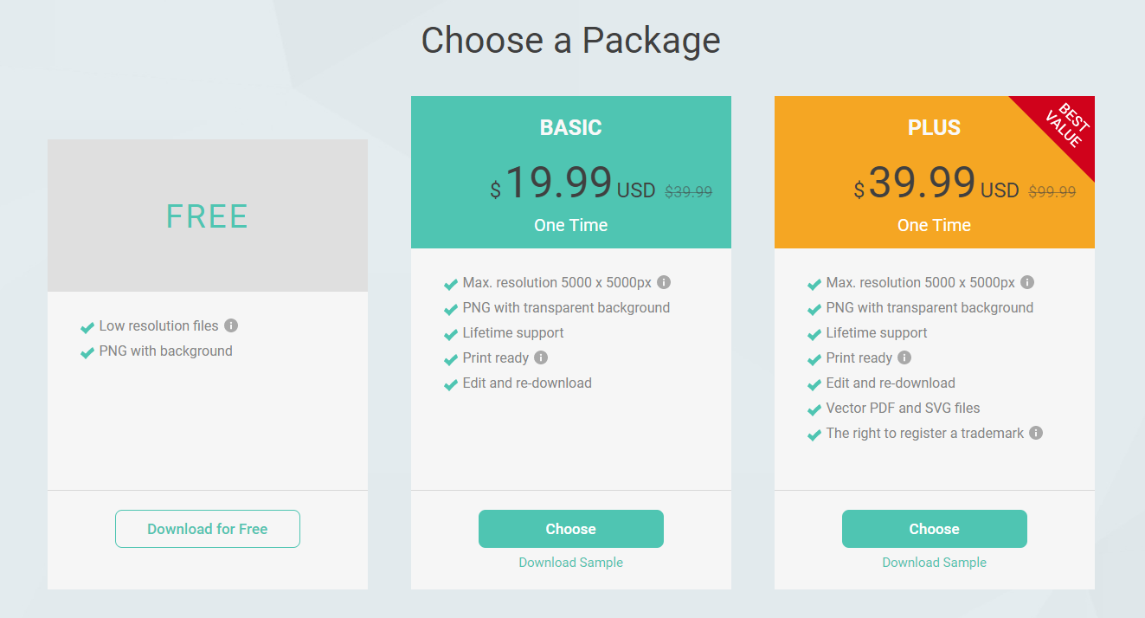
Task: Click the PLUS package title
Action: click(935, 127)
